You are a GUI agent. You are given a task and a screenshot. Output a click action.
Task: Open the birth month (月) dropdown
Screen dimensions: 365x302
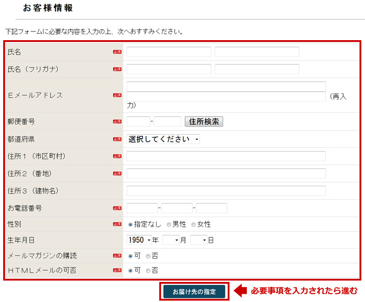(x=171, y=240)
